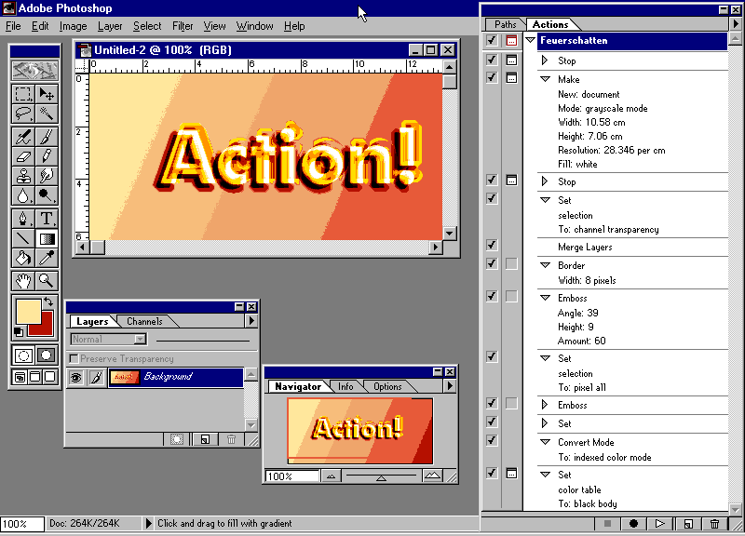Open the Normal blend mode dropdown
745x536 pixels.
coord(140,339)
